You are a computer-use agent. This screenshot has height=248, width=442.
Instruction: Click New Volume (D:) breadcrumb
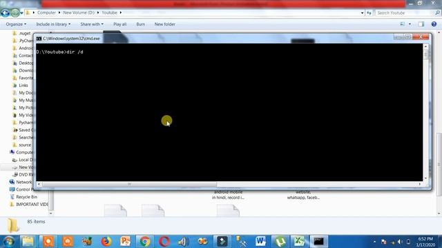click(79, 12)
